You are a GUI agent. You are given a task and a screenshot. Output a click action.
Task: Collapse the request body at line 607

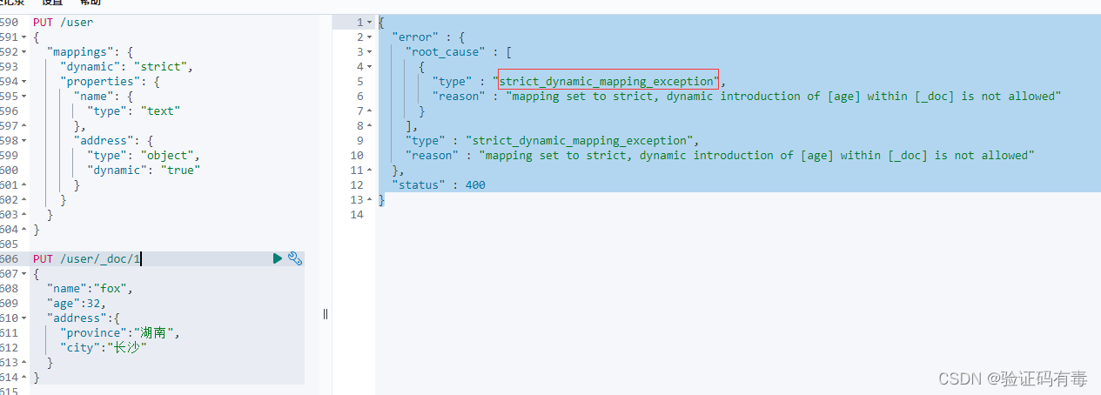coord(23,274)
